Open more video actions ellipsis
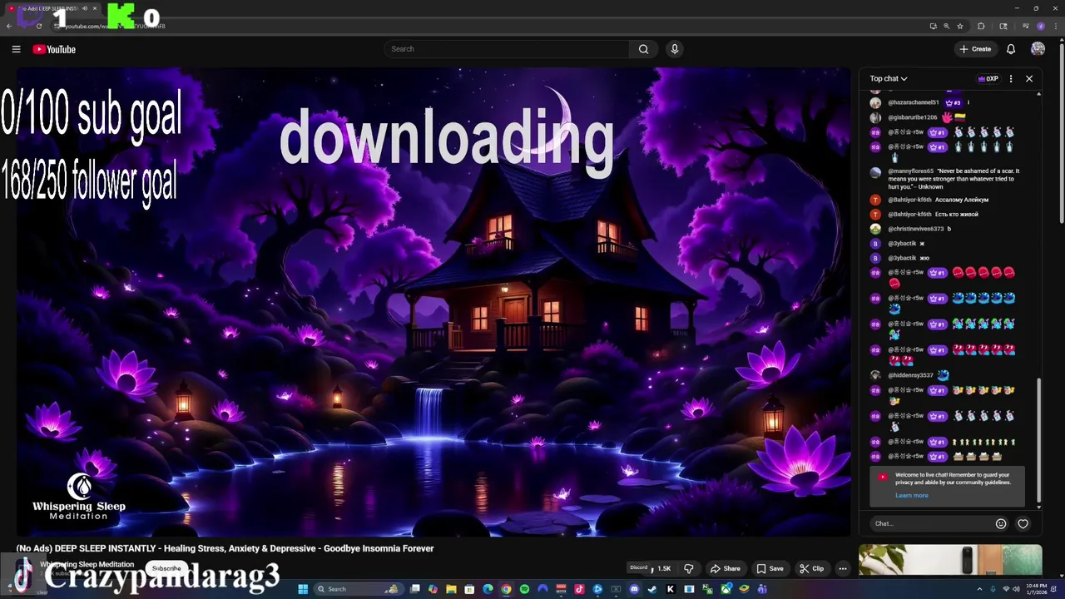This screenshot has width=1065, height=599. click(843, 568)
